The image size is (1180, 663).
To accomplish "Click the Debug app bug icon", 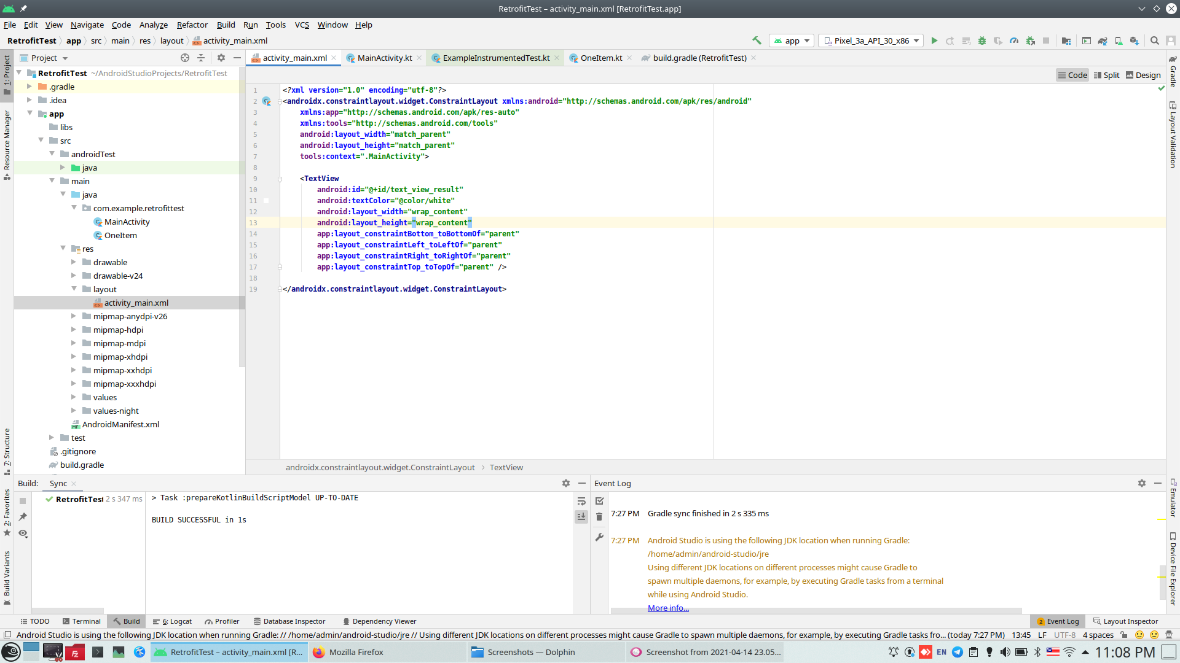I will pyautogui.click(x=982, y=41).
